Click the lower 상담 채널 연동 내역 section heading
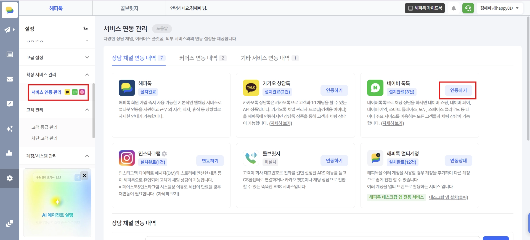The image size is (530, 240). coord(134,223)
